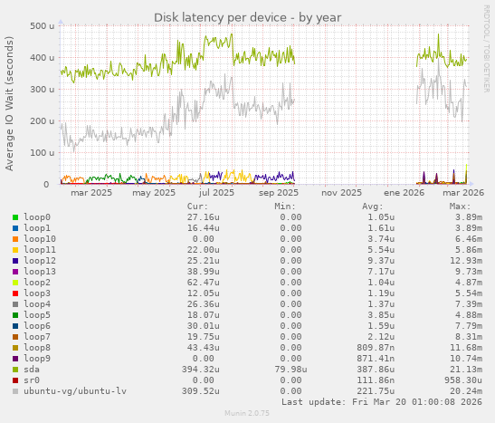Image resolution: width=495 pixels, height=423 pixels.
Task: Click the loop8 average value 809.87n
Action: coord(376,348)
